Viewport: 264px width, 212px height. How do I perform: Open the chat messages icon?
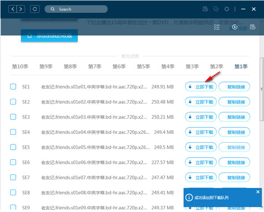(x=216, y=9)
